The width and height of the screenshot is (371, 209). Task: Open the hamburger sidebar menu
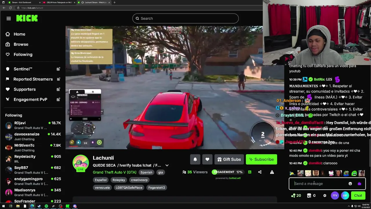(x=9, y=19)
